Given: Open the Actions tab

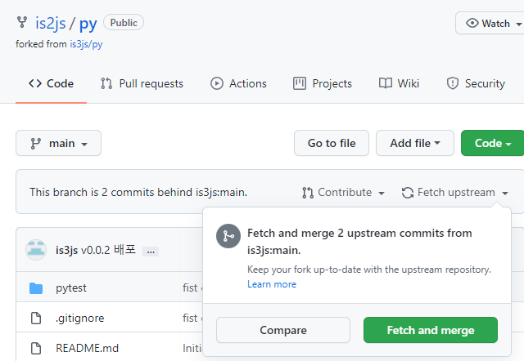Looking at the screenshot, I should click(x=238, y=83).
